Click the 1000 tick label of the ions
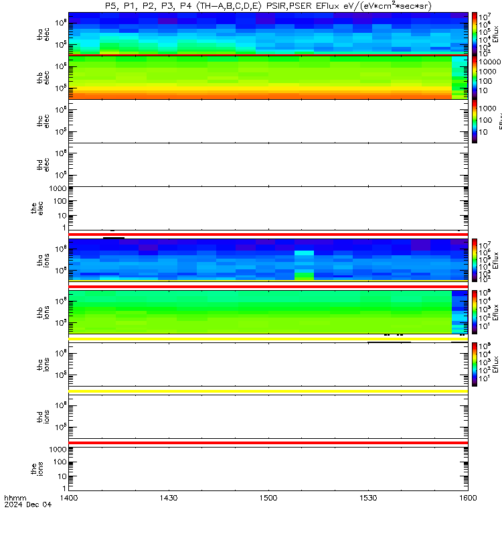Screen dimensions: 502x536 [x=58, y=450]
